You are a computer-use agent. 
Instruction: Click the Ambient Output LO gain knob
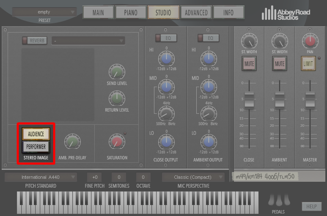[209, 142]
